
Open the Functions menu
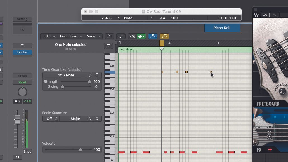tap(69, 36)
